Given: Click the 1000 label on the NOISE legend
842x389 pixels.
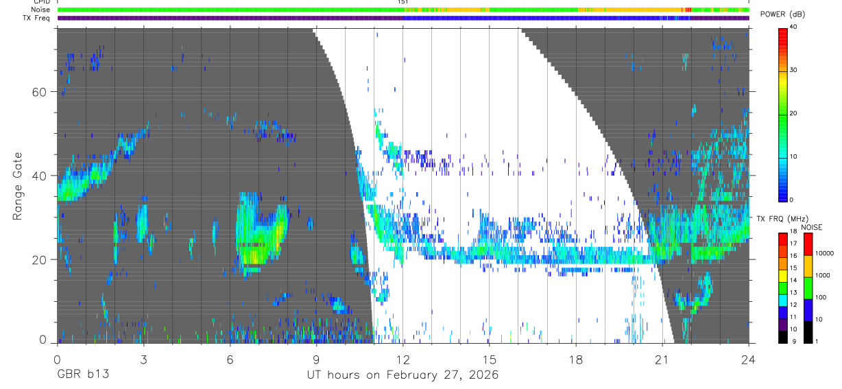Looking at the screenshot, I should (822, 275).
